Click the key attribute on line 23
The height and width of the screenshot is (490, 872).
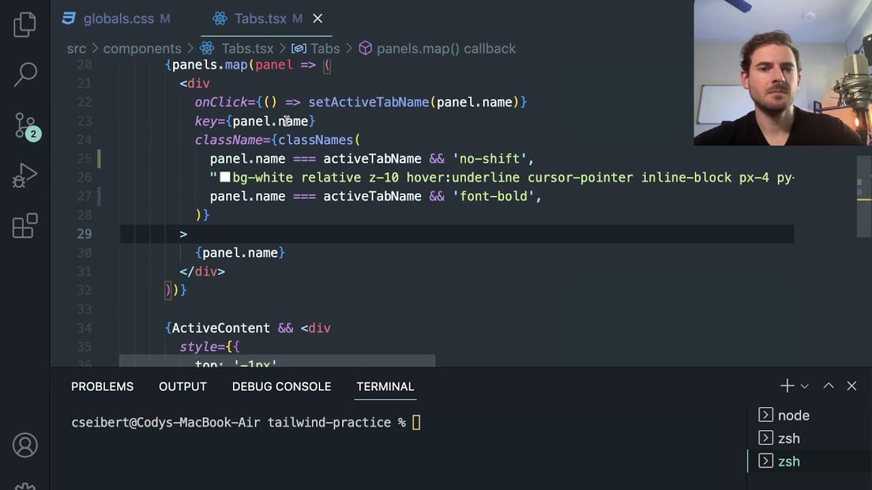(206, 121)
